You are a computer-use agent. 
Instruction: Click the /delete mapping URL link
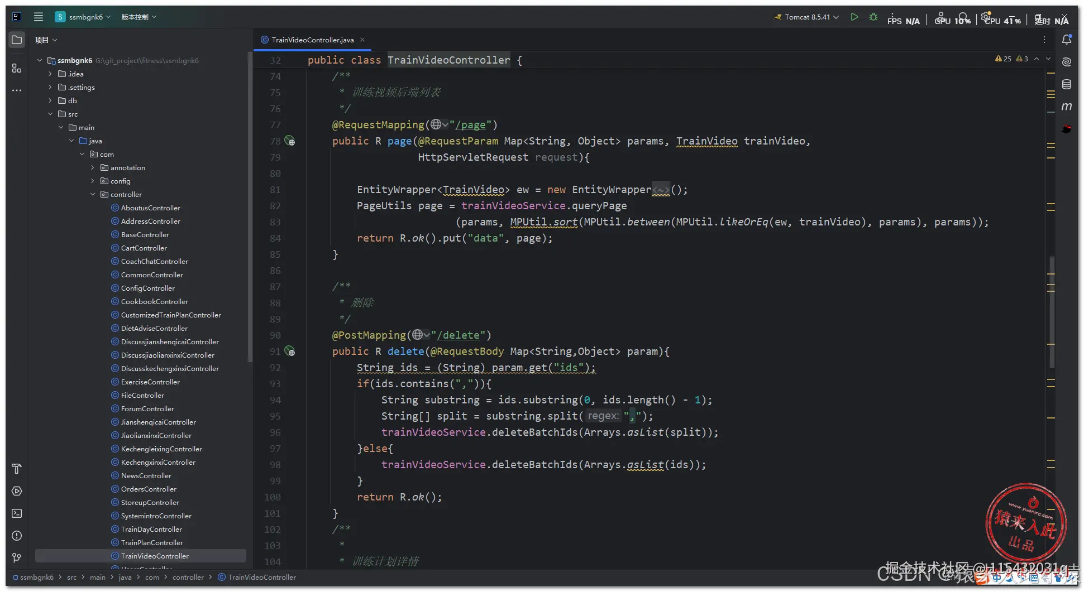coord(458,335)
